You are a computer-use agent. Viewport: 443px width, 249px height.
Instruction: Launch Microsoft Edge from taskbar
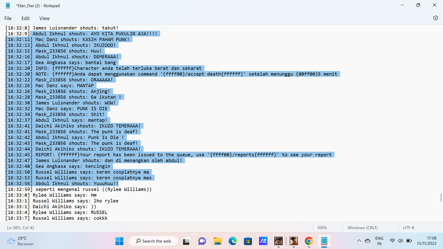(x=233, y=241)
